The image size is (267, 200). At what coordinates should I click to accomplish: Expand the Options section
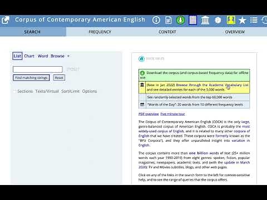point(90,91)
